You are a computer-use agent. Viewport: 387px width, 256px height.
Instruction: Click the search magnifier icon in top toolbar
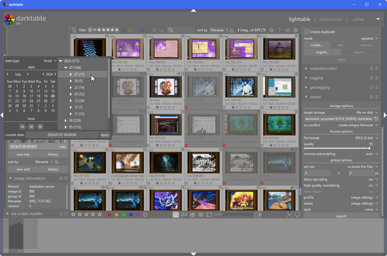[171, 30]
